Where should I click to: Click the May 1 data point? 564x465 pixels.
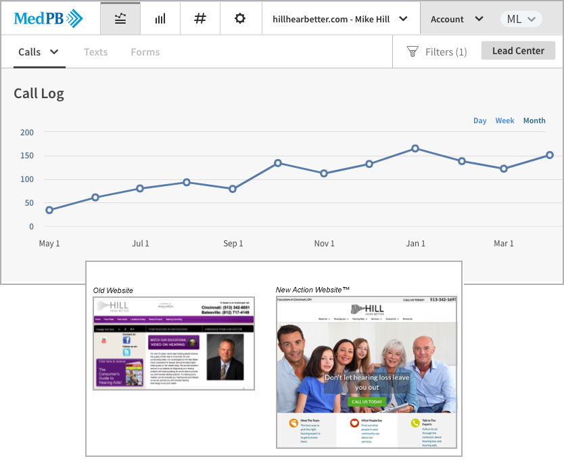click(49, 211)
